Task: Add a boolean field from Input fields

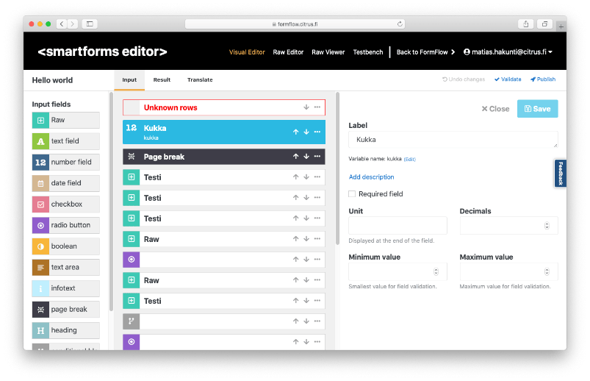Action: click(66, 246)
